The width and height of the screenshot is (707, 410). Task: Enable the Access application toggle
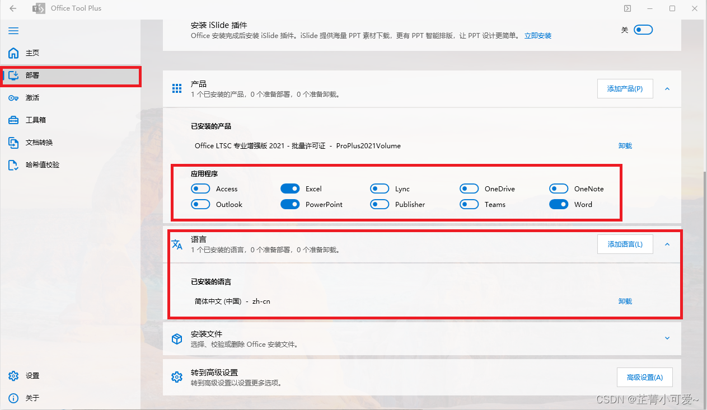(x=200, y=189)
